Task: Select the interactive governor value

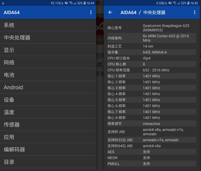Action: click(151, 124)
